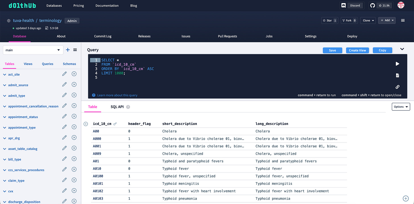Open the repository hamburger menu
This screenshot has width=414, height=204.
403,20
